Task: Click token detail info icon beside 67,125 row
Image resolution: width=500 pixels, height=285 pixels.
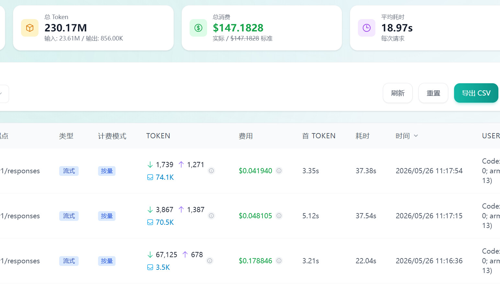Action: [210, 261]
